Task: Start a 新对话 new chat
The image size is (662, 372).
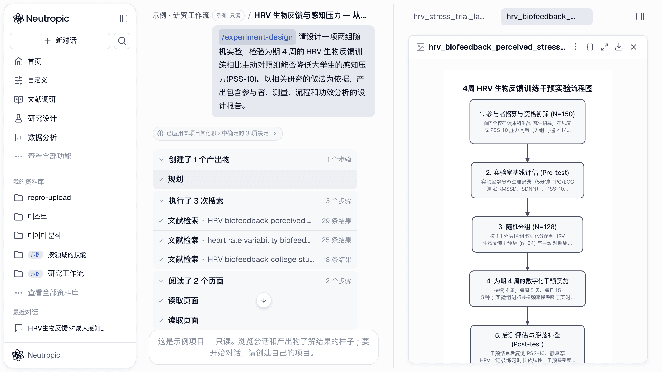Action: point(60,41)
